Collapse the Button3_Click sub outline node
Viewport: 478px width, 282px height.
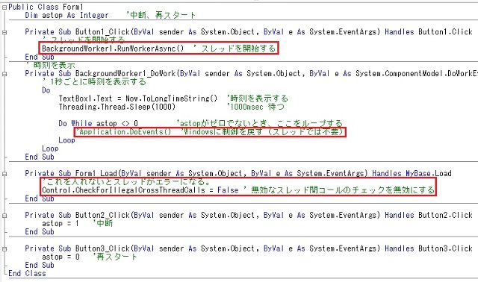click(4, 249)
